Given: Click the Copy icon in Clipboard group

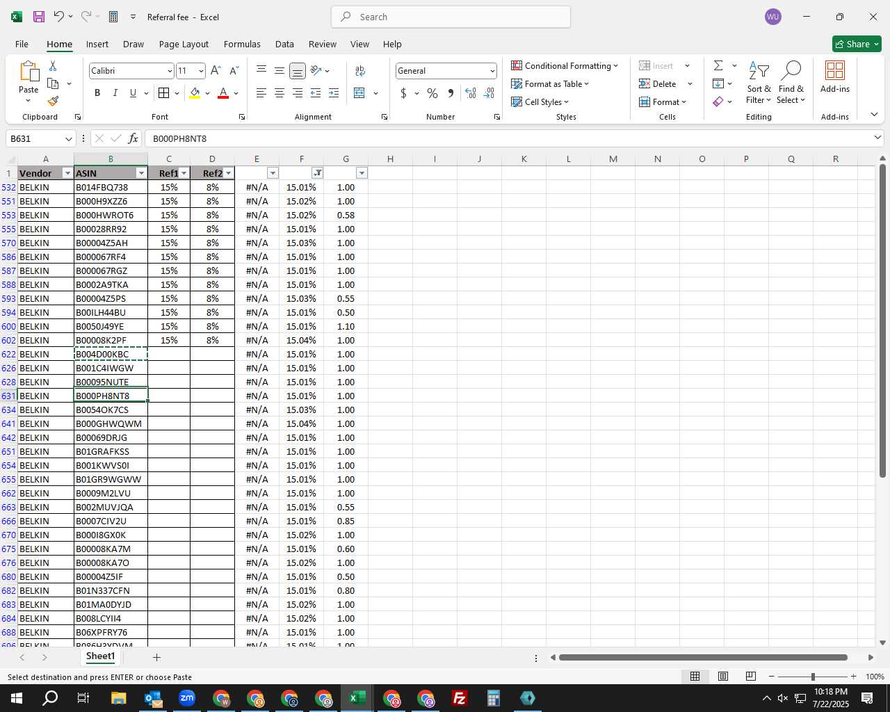Looking at the screenshot, I should (x=53, y=83).
